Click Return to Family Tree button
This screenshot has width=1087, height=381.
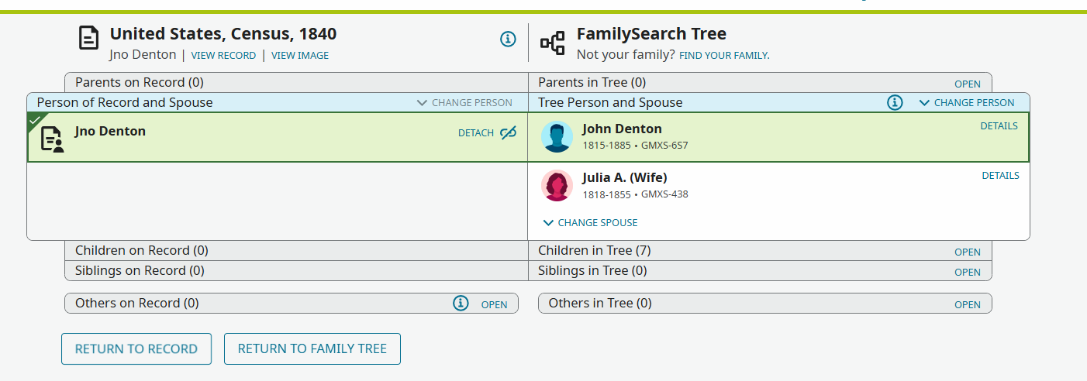click(x=312, y=348)
